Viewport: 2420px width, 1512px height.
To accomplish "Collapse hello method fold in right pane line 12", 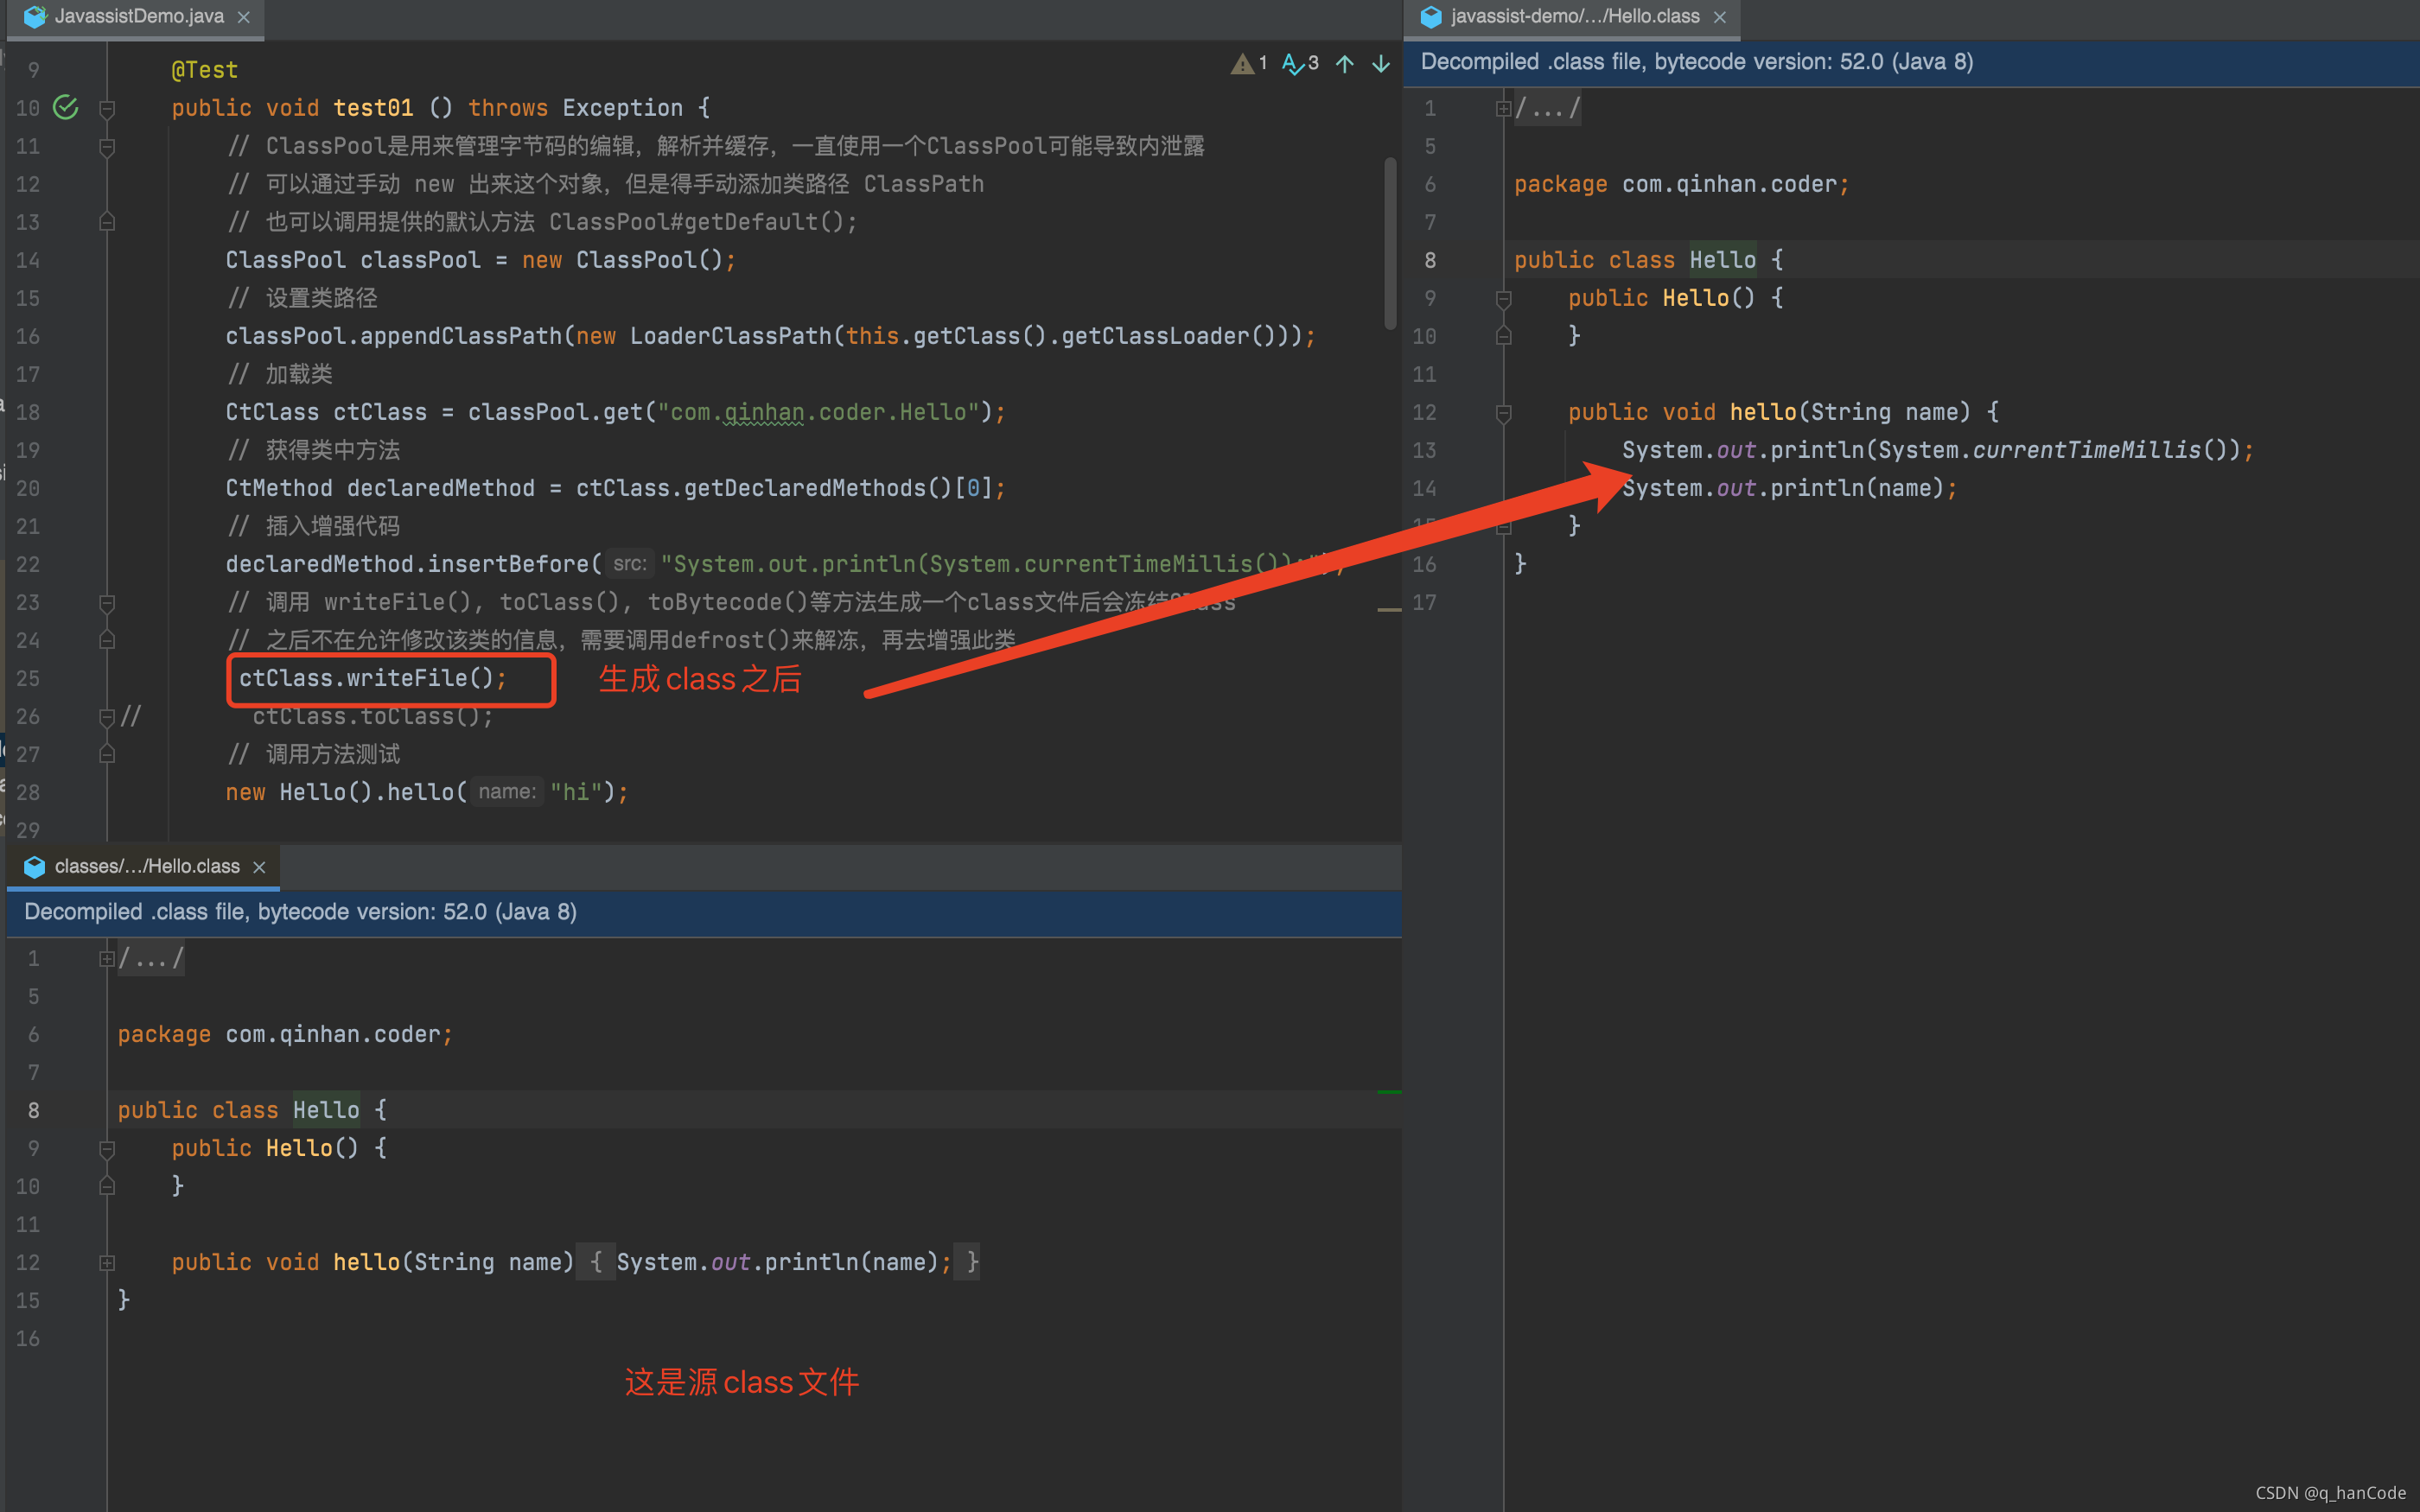I will tap(1503, 412).
